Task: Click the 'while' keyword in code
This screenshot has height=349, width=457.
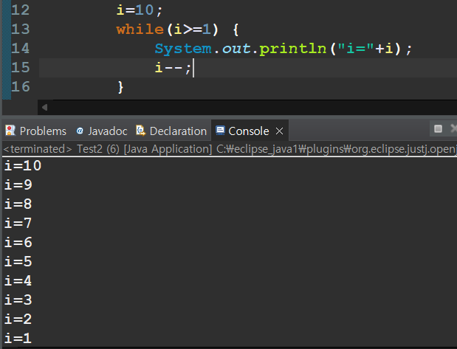Action: tap(140, 29)
